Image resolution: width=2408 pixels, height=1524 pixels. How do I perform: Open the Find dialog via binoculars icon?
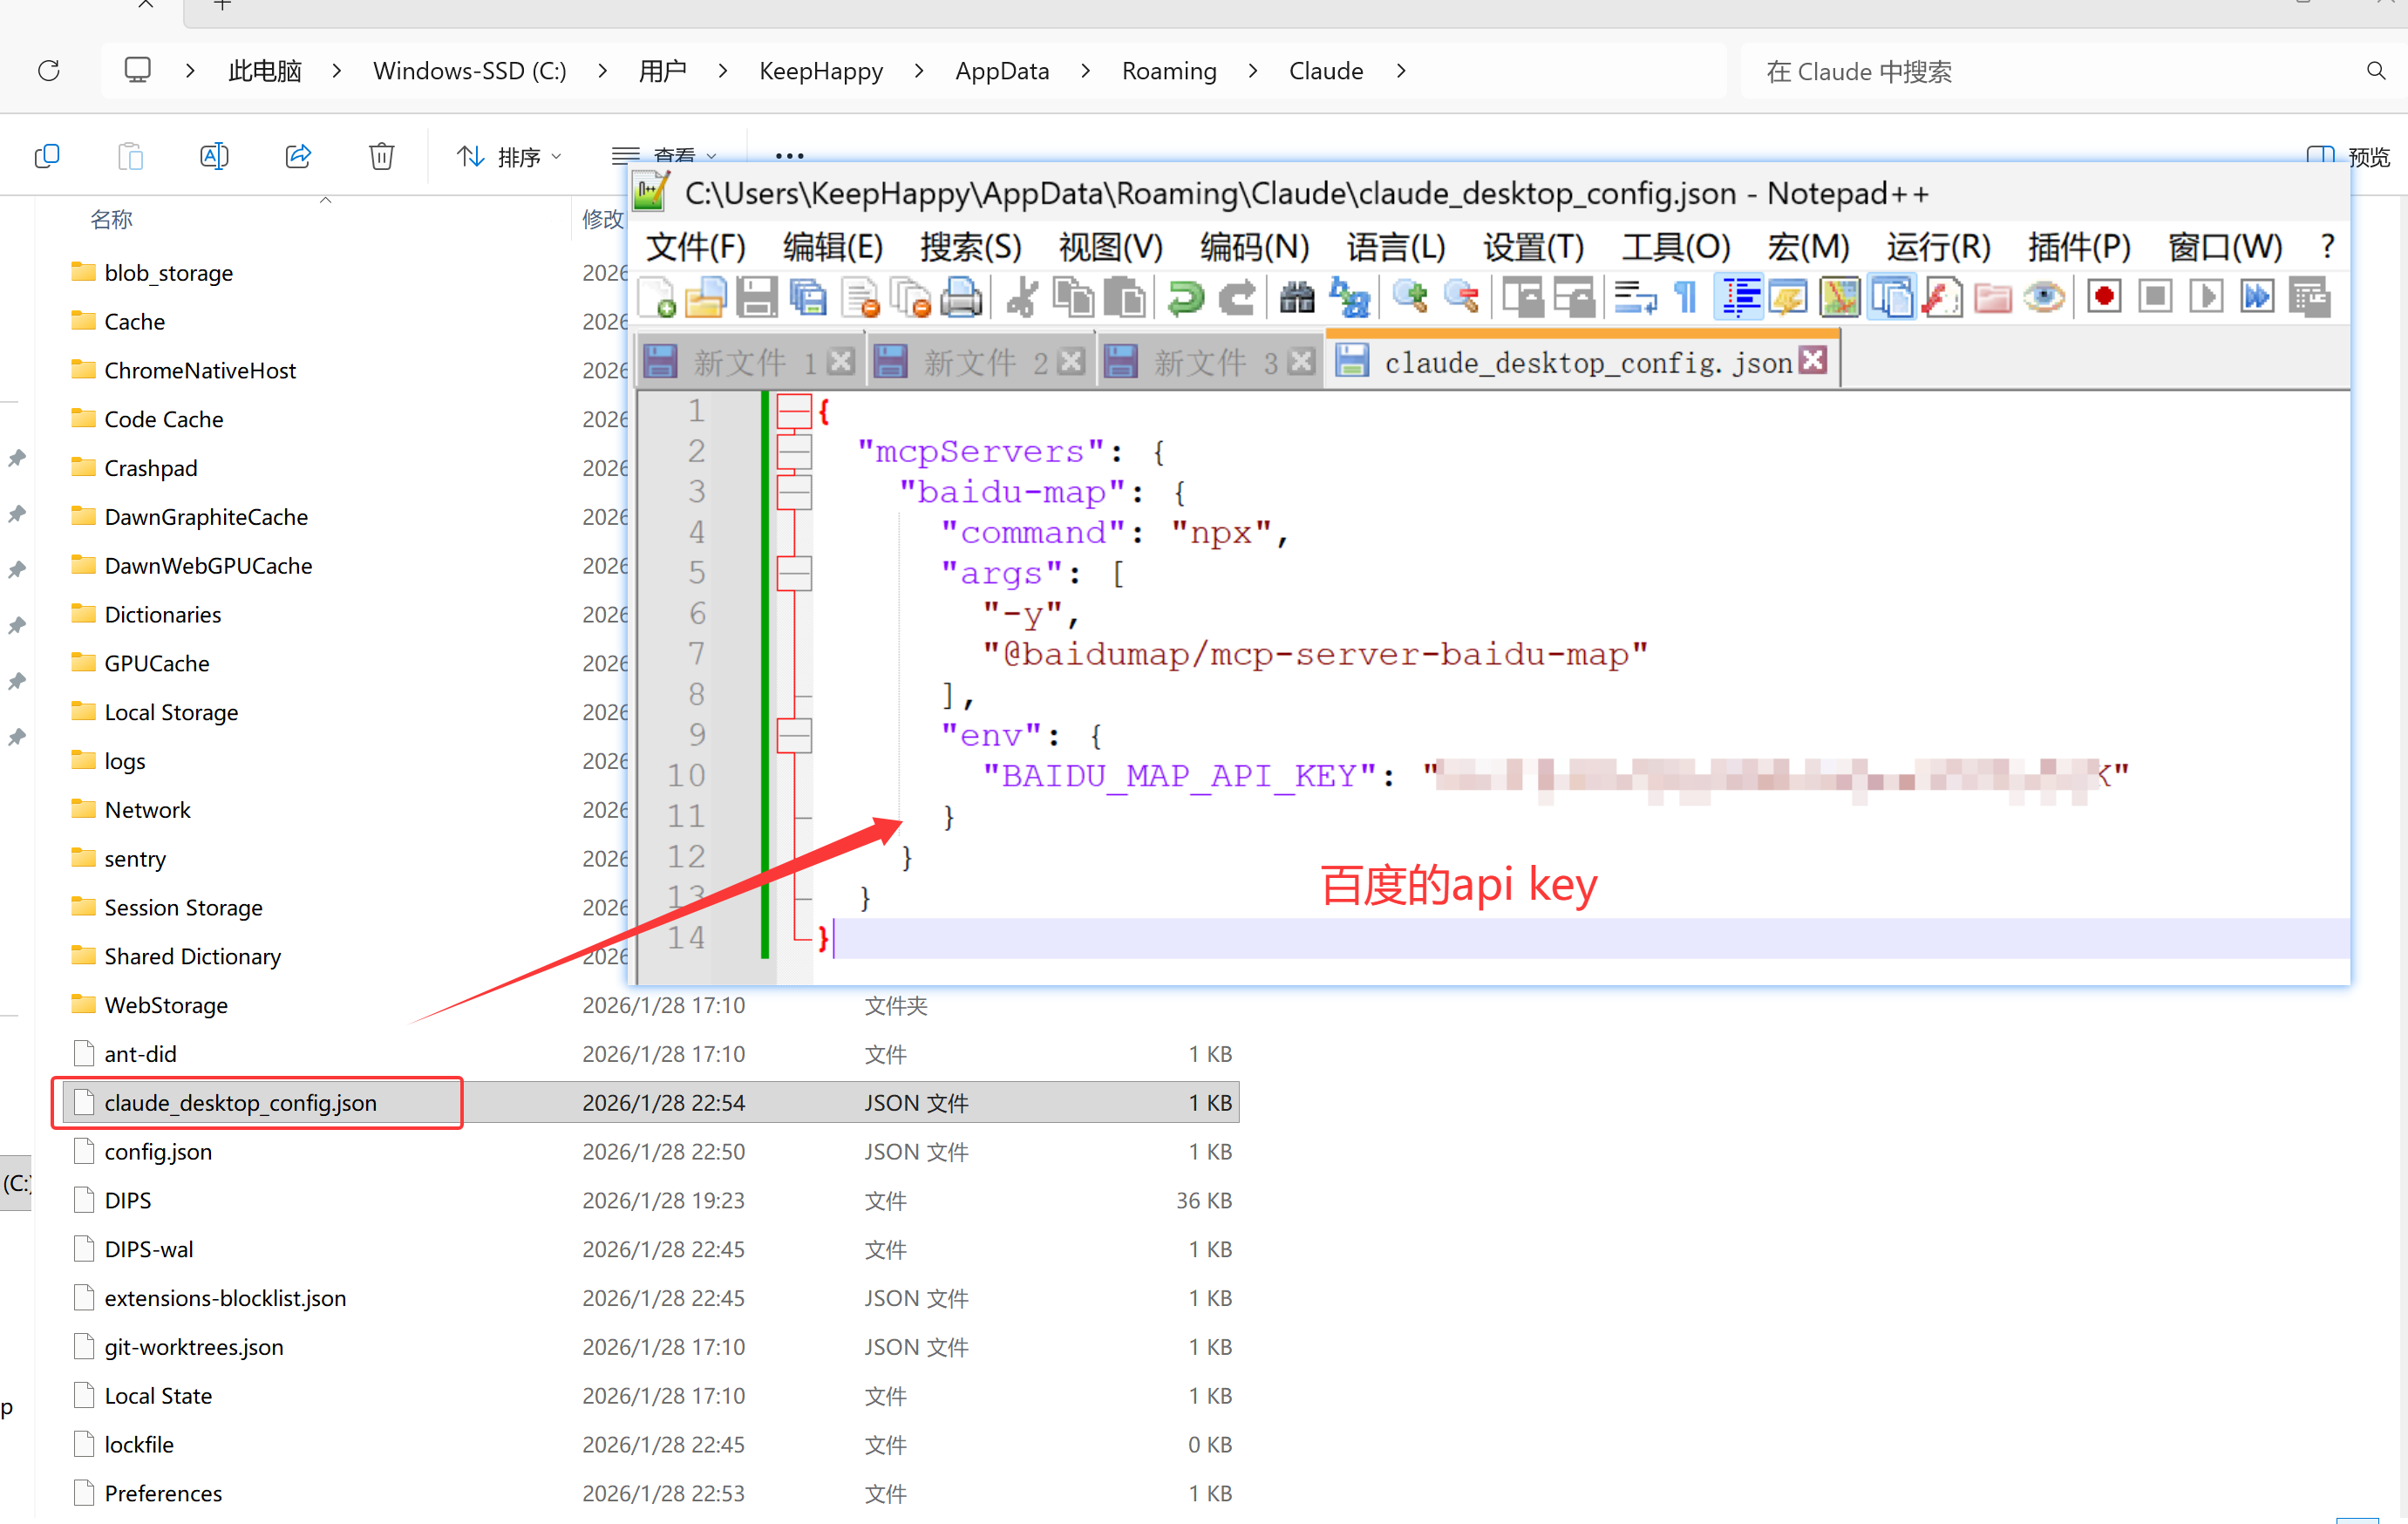pyautogui.click(x=1296, y=297)
